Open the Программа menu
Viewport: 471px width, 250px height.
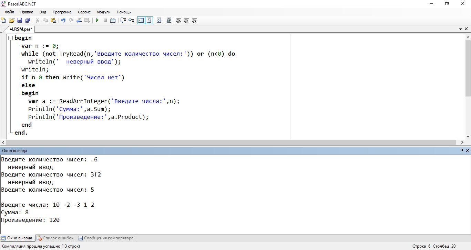pyautogui.click(x=62, y=12)
